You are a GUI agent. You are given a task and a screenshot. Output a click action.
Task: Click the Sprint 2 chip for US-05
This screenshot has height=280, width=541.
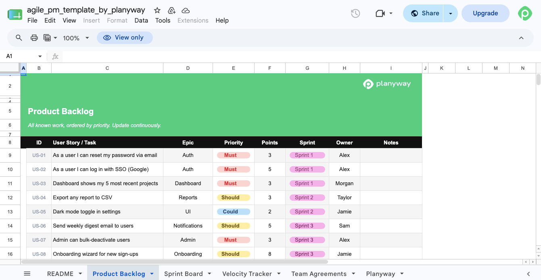307,212
